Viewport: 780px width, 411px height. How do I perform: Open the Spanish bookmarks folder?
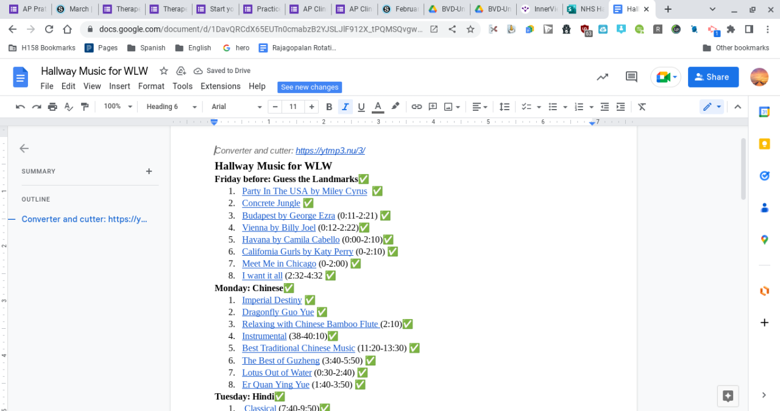(x=146, y=47)
